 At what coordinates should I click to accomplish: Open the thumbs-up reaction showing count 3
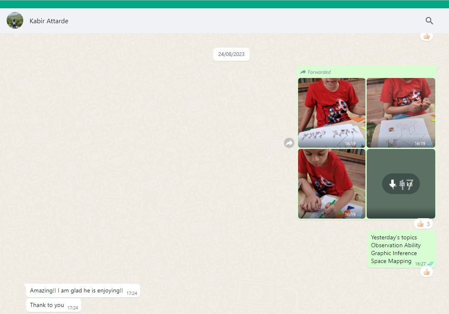click(423, 224)
